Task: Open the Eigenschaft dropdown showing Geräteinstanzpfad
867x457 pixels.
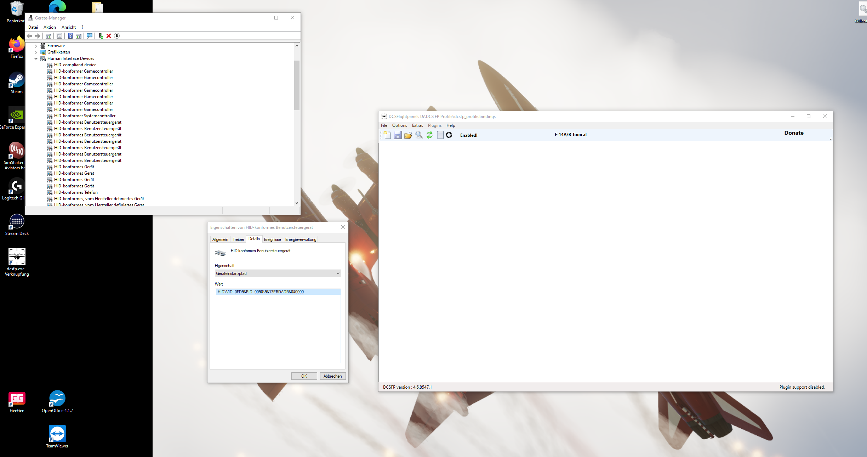Action: tap(278, 273)
